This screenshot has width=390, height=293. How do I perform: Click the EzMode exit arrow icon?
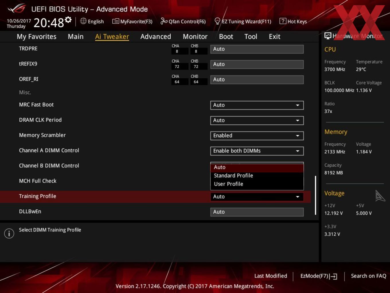point(333,276)
